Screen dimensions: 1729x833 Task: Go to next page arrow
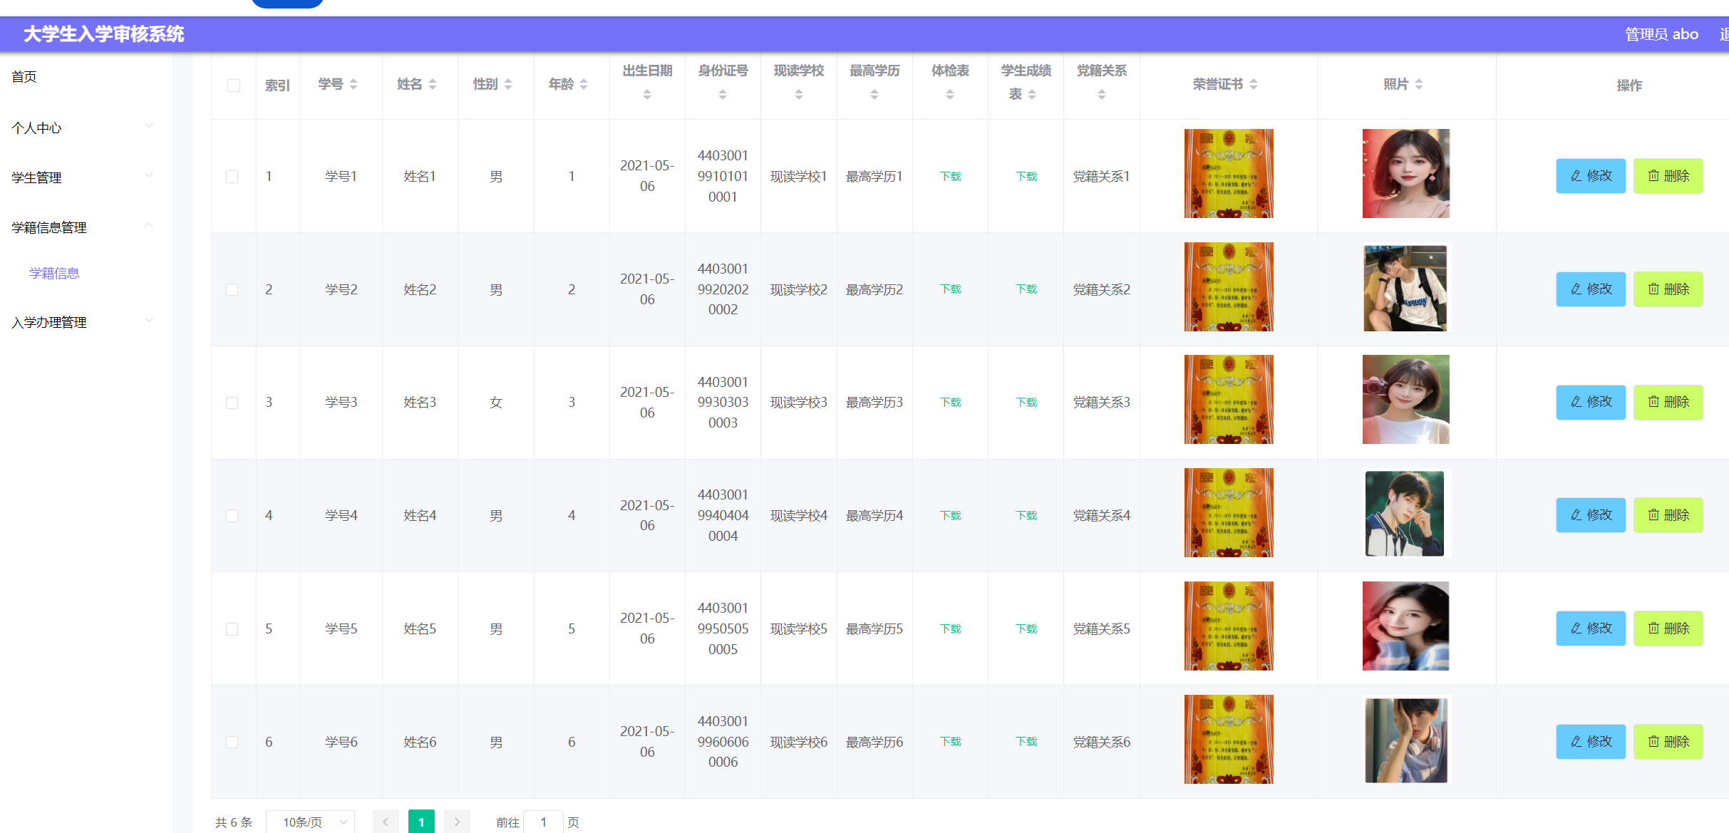click(457, 822)
